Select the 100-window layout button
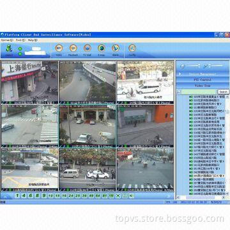This screenshot has height=230, width=230. (111, 195)
